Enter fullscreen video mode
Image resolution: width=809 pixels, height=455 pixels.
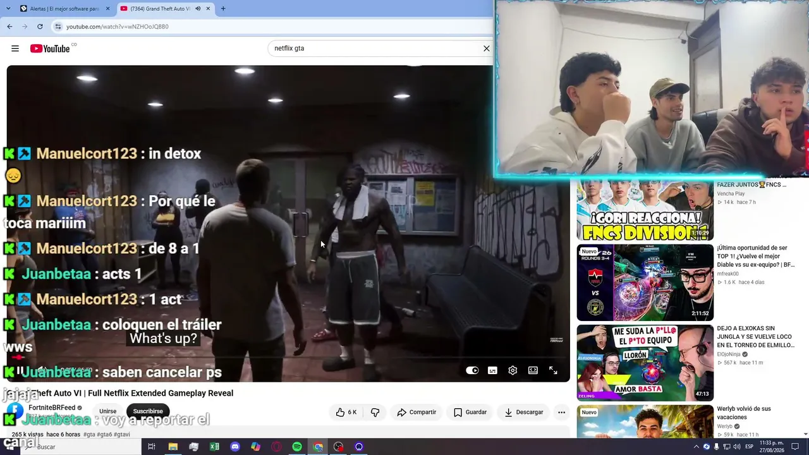tap(553, 370)
